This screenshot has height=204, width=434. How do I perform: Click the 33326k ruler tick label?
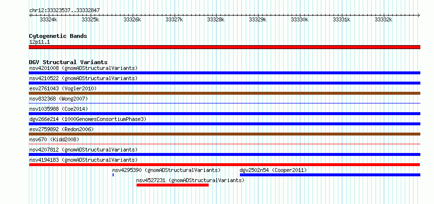(x=132, y=19)
